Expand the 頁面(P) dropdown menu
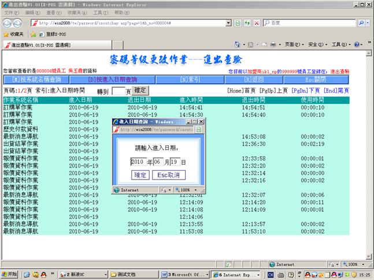 [293, 44]
